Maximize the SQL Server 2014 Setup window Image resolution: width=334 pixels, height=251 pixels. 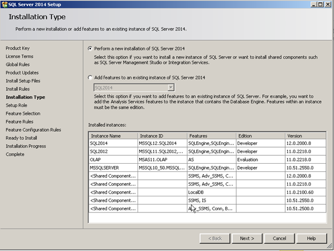pyautogui.click(x=321, y=4)
